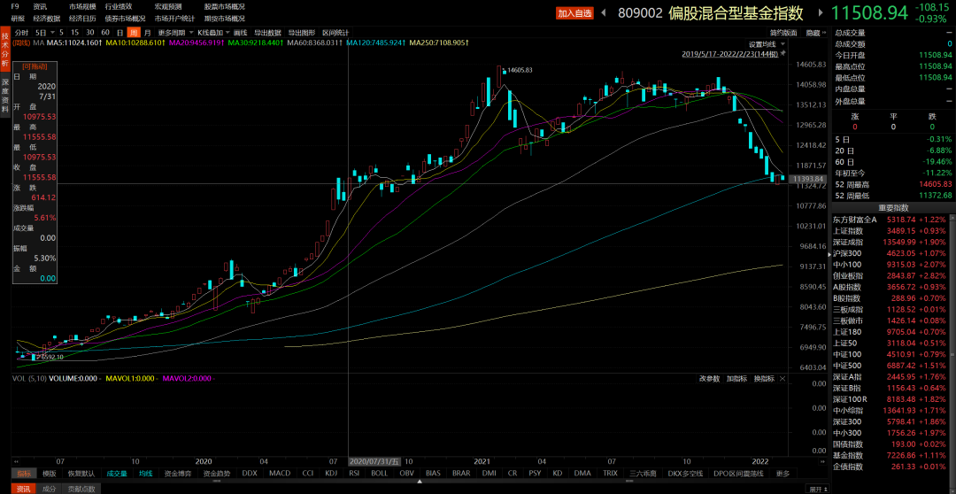Select the 15 minute period

point(74,33)
